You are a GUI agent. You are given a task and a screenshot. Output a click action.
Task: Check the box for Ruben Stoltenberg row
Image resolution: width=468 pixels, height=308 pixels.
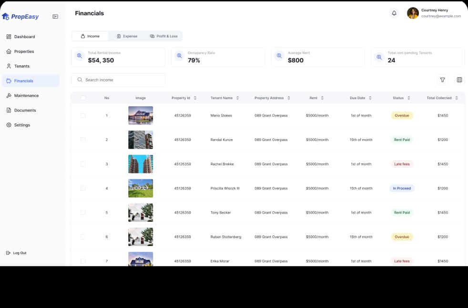coord(83,237)
